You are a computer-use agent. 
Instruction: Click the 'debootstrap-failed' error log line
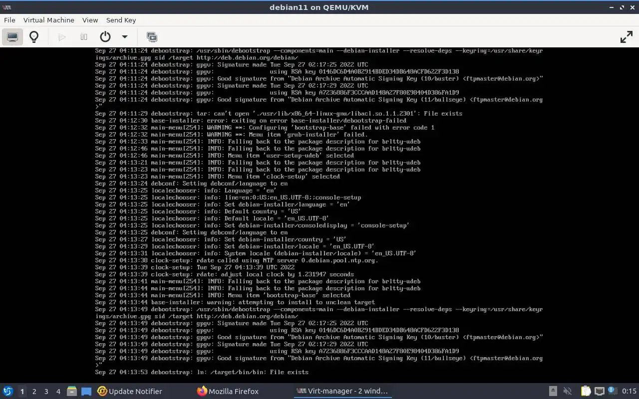pos(251,120)
